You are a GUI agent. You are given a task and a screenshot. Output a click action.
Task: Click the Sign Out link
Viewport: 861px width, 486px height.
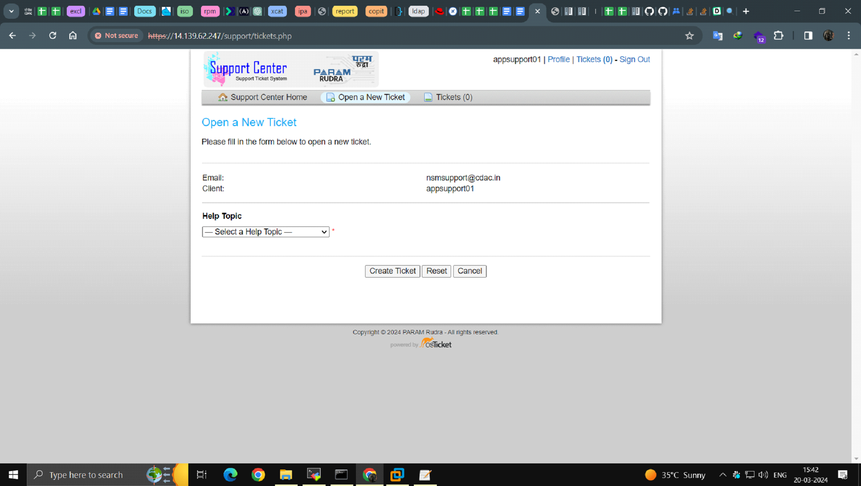634,59
